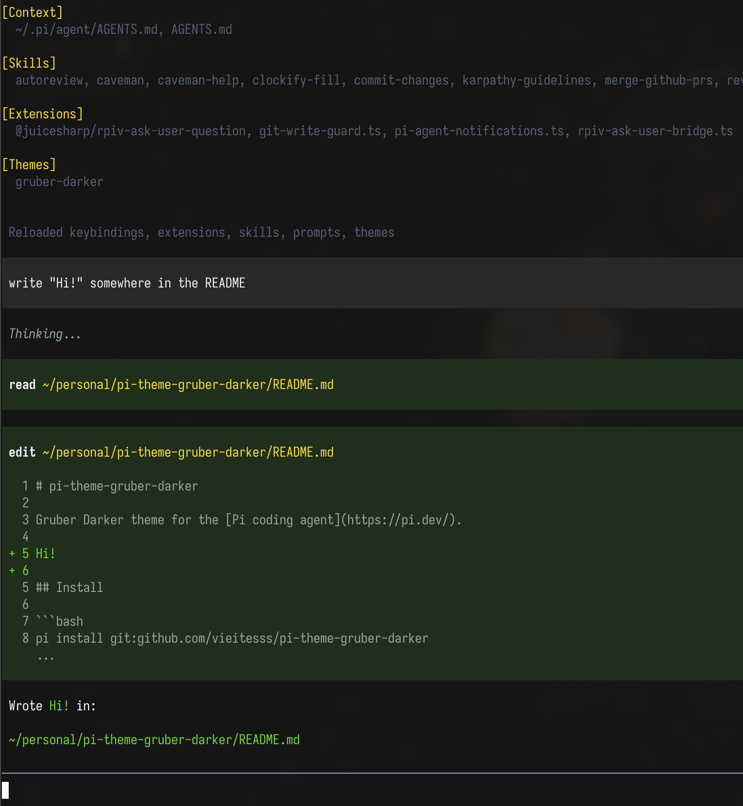Click the ~/.pi/agent/AGENTS.md context path
Screen dimensions: 743x806
87,29
